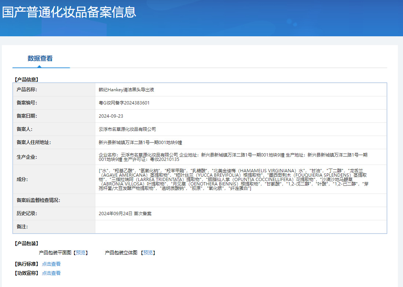Click 点击查看 next to 功效宣称
The width and height of the screenshot is (403, 287).
[x=51, y=273]
